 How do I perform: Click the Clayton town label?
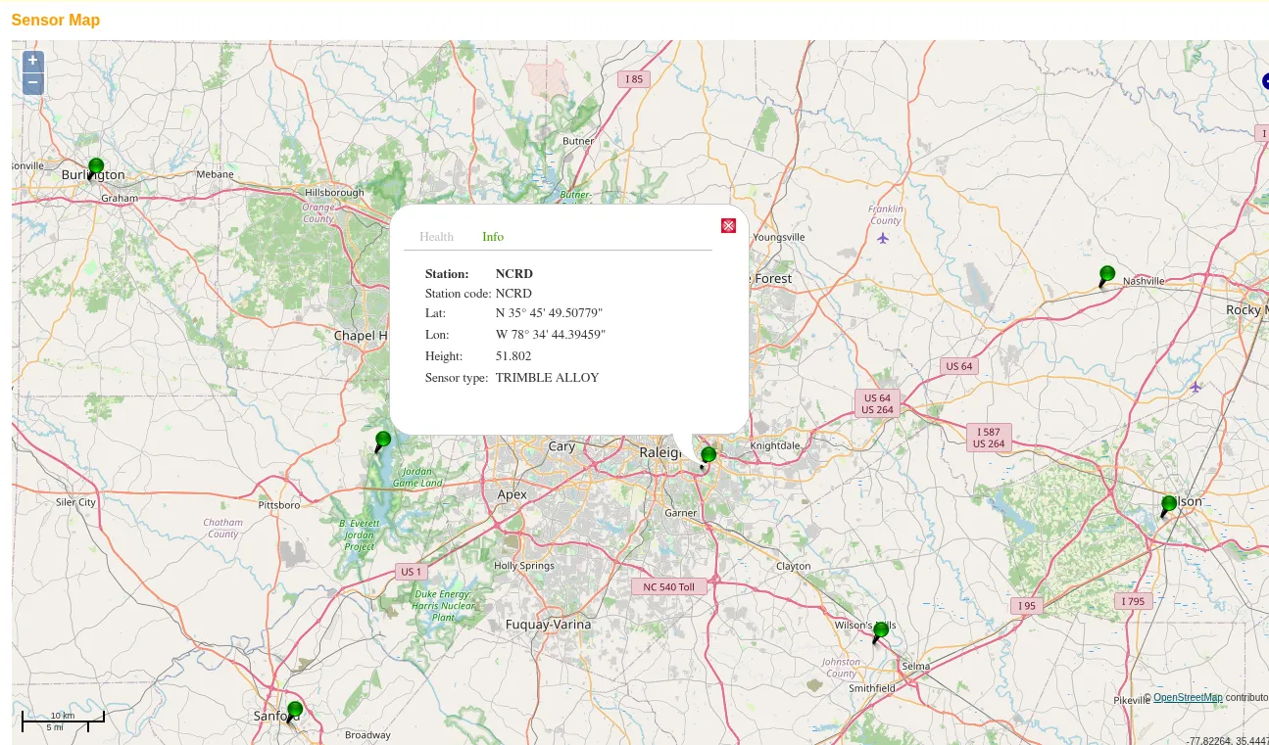coord(793,567)
